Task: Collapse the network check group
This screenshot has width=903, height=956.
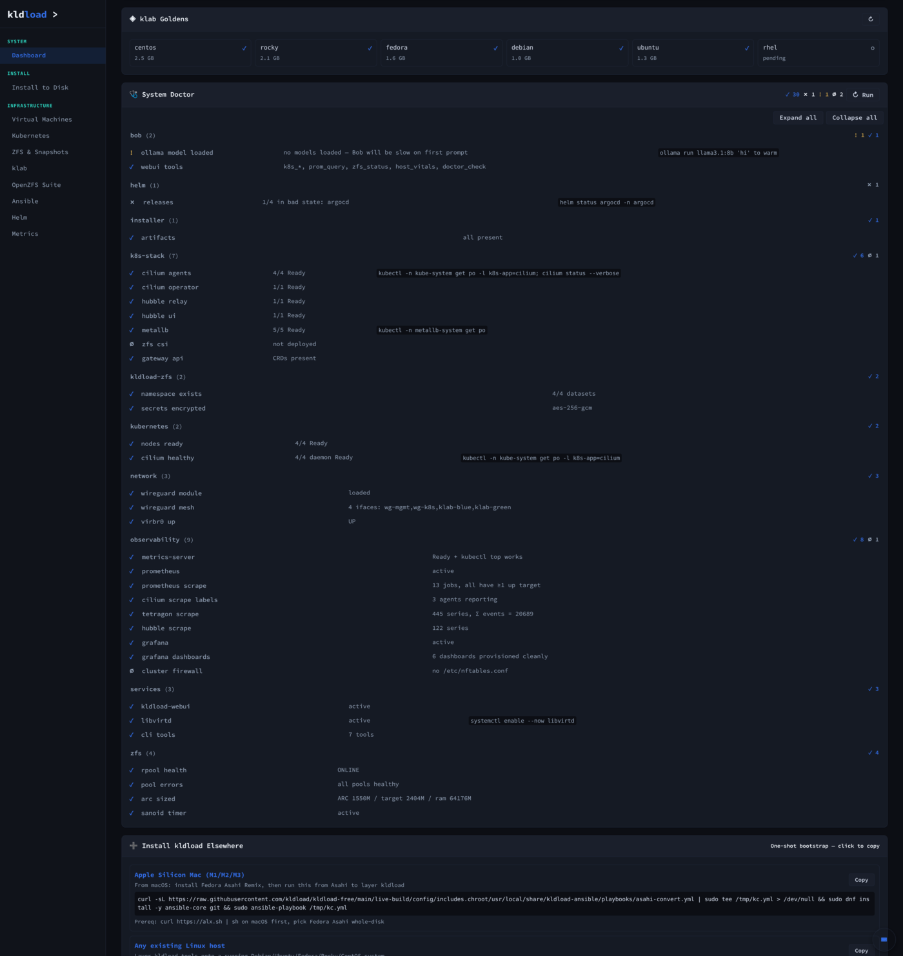Action: pyautogui.click(x=504, y=476)
